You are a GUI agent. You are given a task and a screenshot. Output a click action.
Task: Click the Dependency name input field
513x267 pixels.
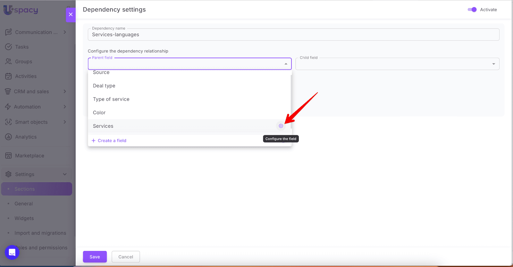(x=293, y=35)
